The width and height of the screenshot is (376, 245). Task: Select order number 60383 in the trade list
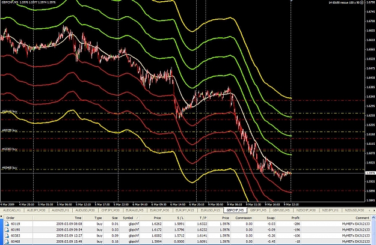click(x=16, y=235)
